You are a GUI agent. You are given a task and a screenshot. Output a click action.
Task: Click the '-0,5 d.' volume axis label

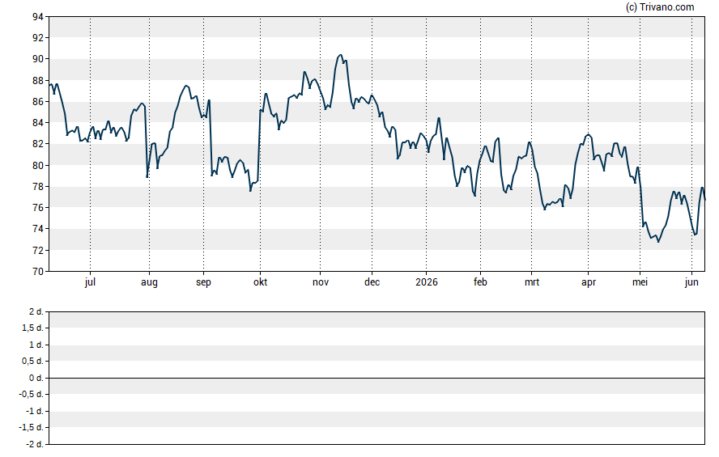tap(32, 394)
